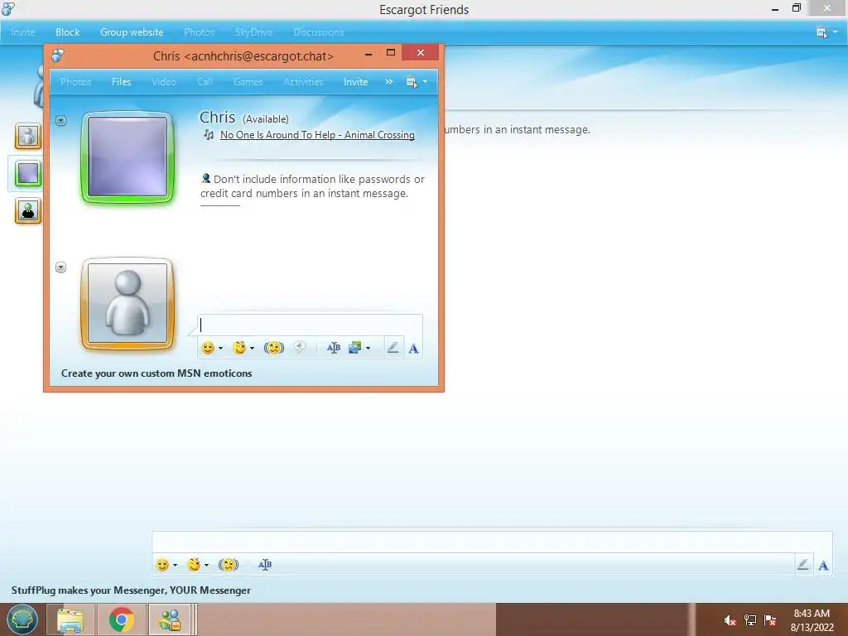This screenshot has height=636, width=848.
Task: Open emoticon picker in Chris chat window
Action: click(x=208, y=348)
